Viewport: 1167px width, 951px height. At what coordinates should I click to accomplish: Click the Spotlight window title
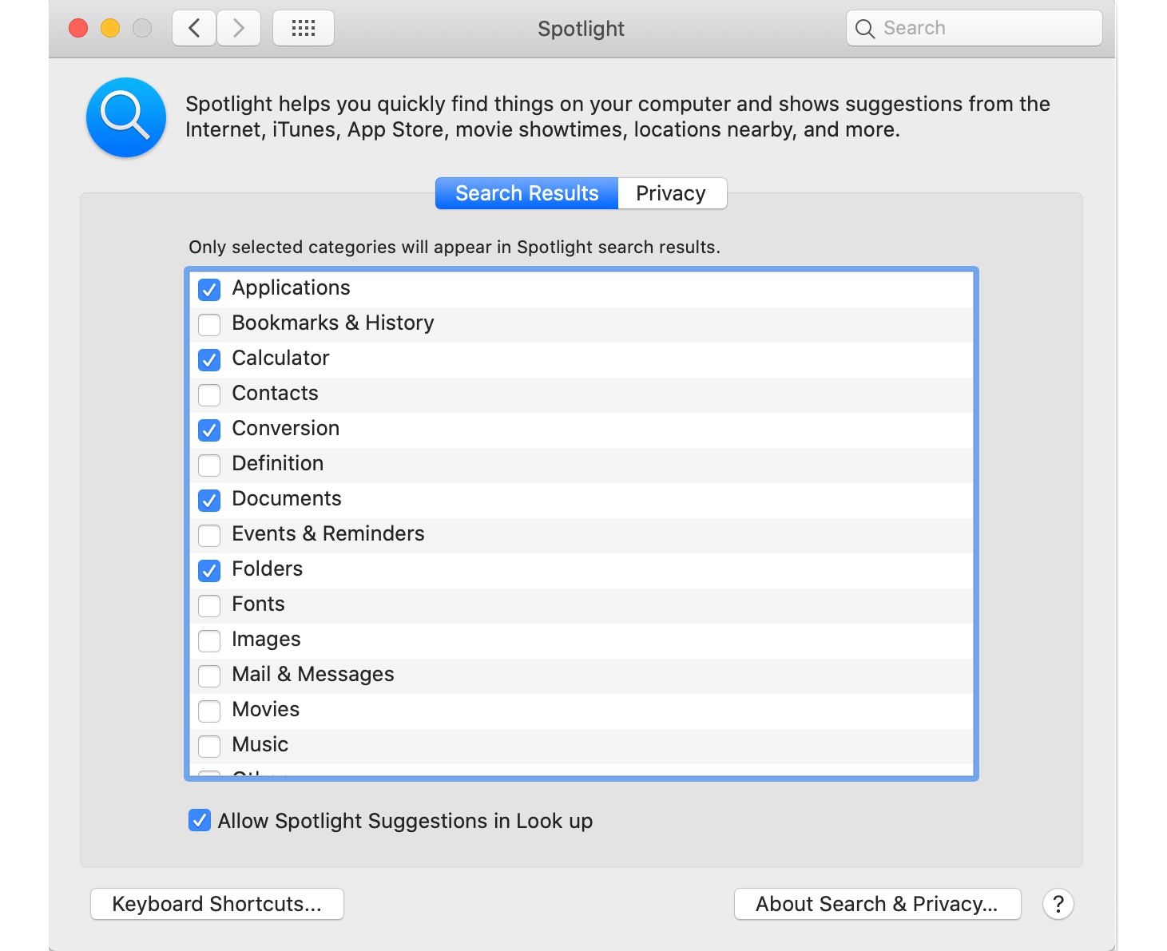tap(581, 29)
